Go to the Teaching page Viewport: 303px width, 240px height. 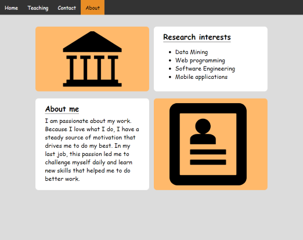click(x=38, y=8)
